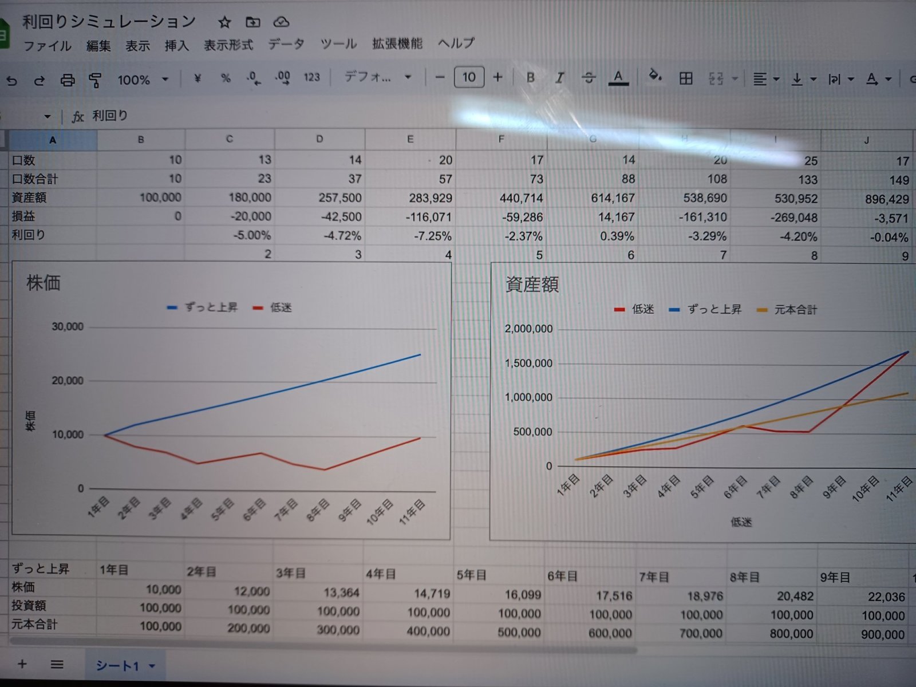The width and height of the screenshot is (916, 687).
Task: Open fill color paint bucket
Action: [x=655, y=76]
